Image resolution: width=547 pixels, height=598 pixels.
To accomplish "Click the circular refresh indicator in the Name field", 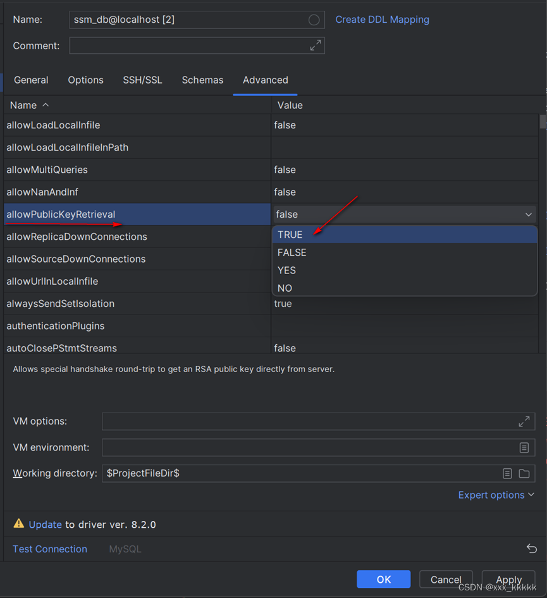I will point(314,20).
